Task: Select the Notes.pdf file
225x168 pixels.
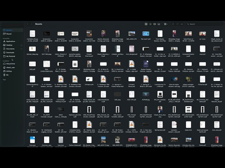Action: pos(202,141)
